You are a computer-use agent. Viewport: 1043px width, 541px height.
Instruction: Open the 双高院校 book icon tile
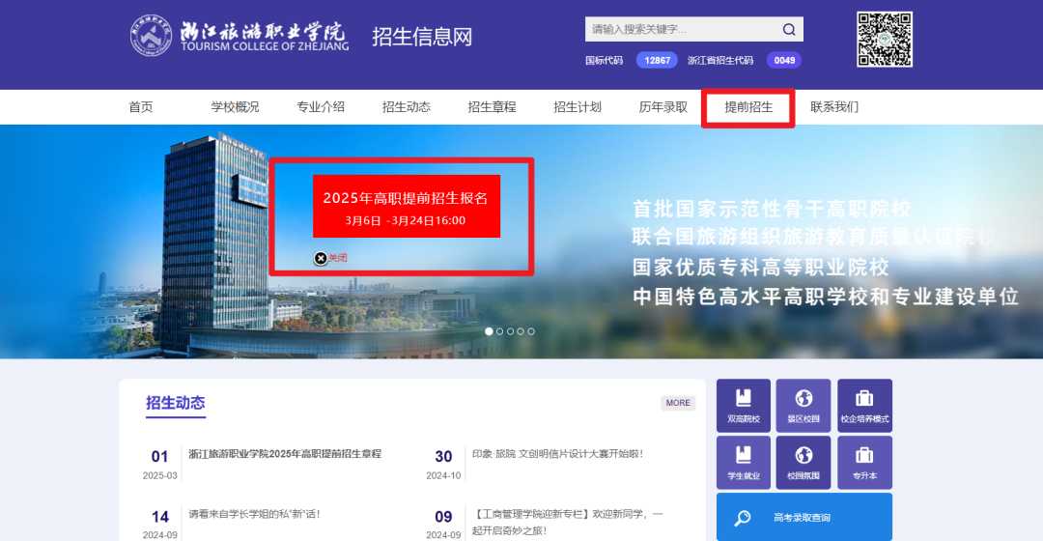click(744, 406)
